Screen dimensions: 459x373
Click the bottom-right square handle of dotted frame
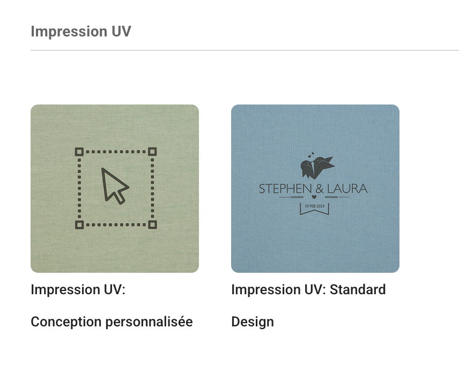152,225
